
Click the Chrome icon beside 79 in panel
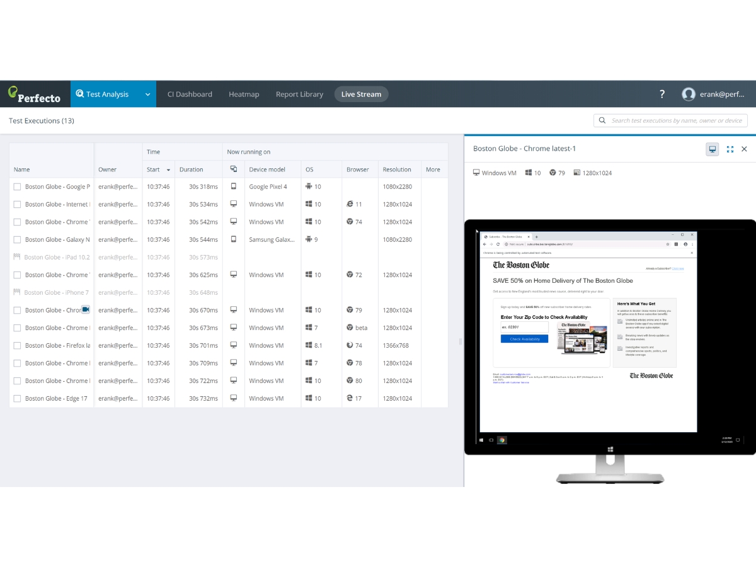(553, 173)
